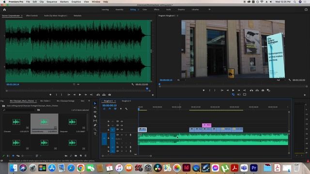The height and width of the screenshot is (174, 310).
Task: Expand workspaces overflow chevron
Action: pos(209,10)
